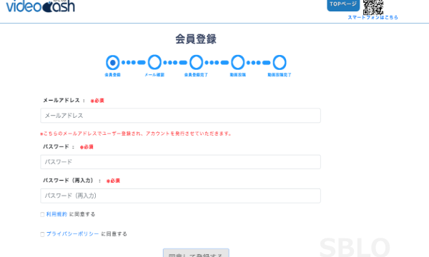Focus the パスワード input field
Screen dimensions: 429x257
181,162
